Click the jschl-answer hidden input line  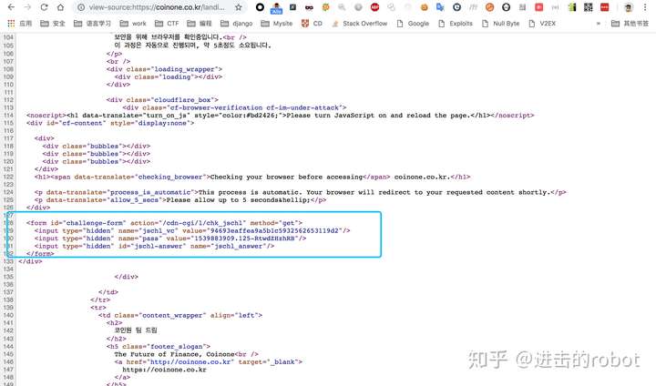154,246
